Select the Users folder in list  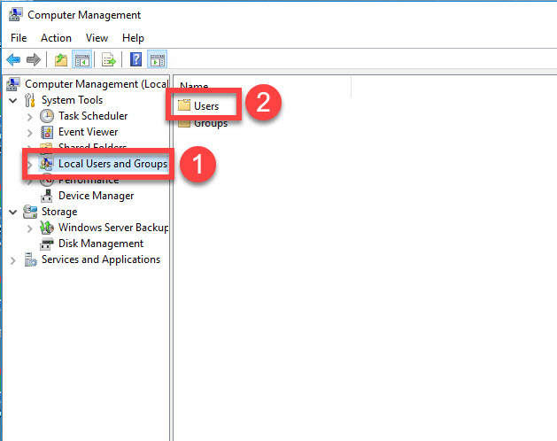coord(205,106)
